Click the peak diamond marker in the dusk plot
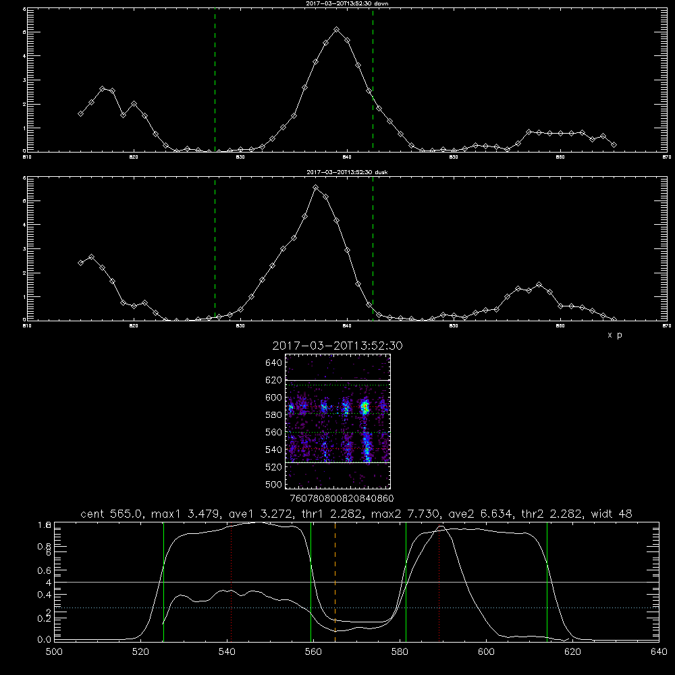Image resolution: width=675 pixels, height=675 pixels. pyautogui.click(x=315, y=188)
